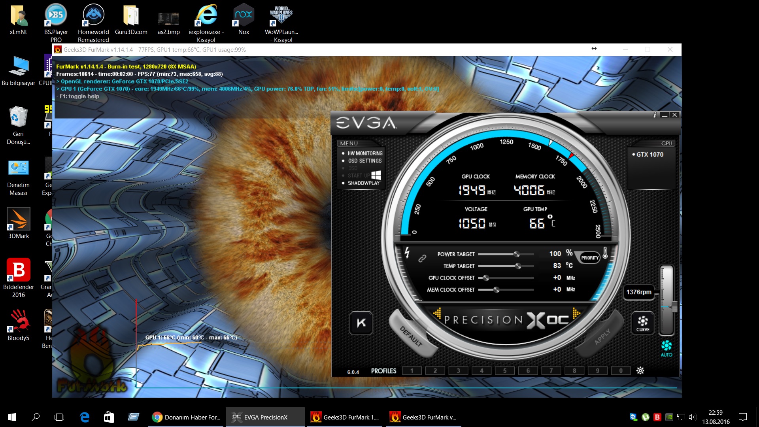Open the action center notification icon
This screenshot has height=427, width=759.
743,417
